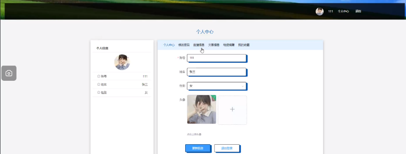Click the 点击上传头像 hint text

click(x=194, y=135)
